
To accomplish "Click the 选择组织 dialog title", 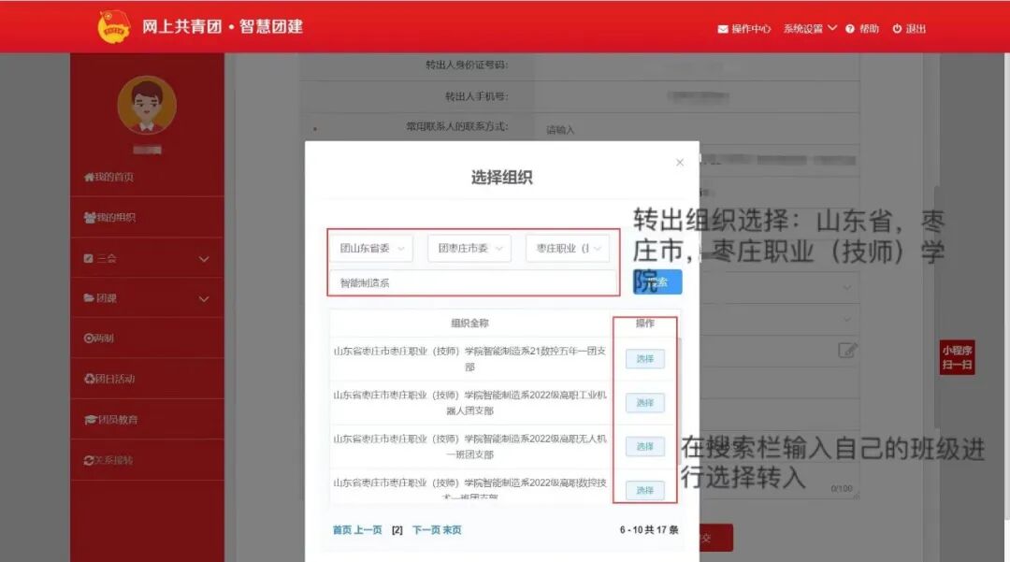I will pyautogui.click(x=502, y=177).
